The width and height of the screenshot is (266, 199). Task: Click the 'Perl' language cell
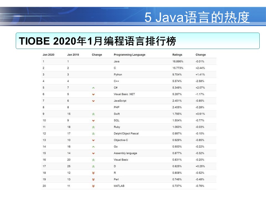coord(116,179)
